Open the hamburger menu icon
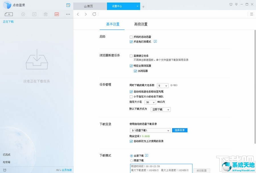 (252, 14)
